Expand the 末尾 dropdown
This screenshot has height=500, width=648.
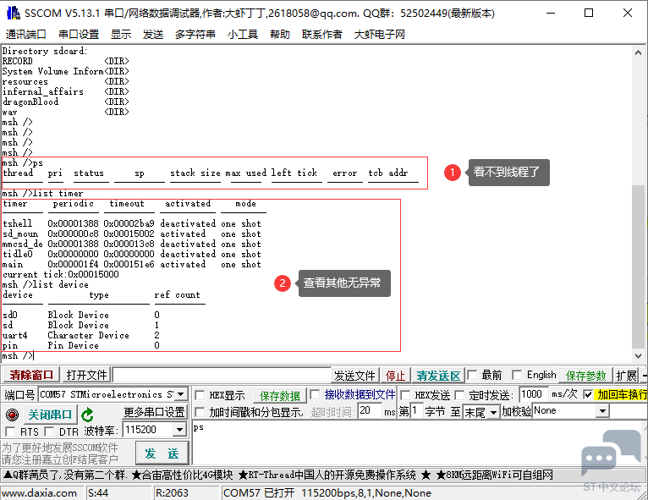[493, 412]
